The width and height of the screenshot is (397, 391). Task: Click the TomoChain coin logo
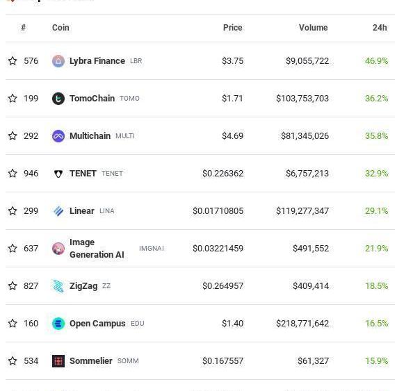58,99
